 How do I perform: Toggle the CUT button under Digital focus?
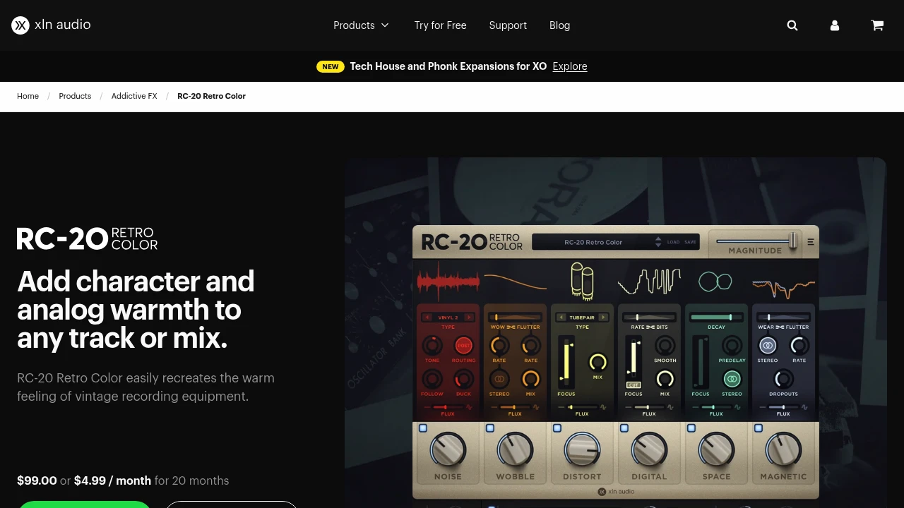[633, 385]
